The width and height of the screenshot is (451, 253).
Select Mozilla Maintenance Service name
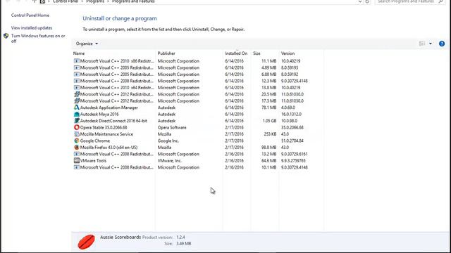point(106,134)
